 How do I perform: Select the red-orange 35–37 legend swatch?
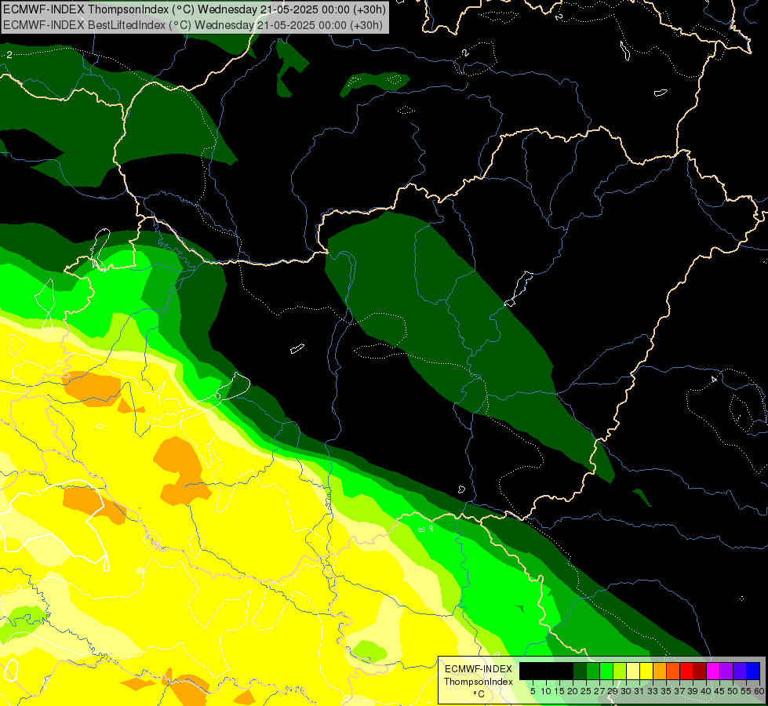click(673, 671)
